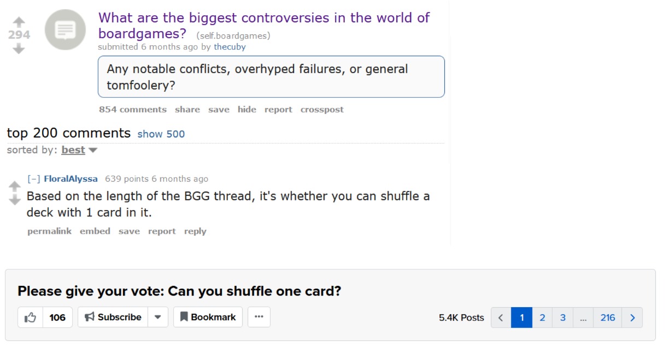The height and width of the screenshot is (353, 669).
Task: Open permalink of FloralAlyssa's comment
Action: click(50, 231)
